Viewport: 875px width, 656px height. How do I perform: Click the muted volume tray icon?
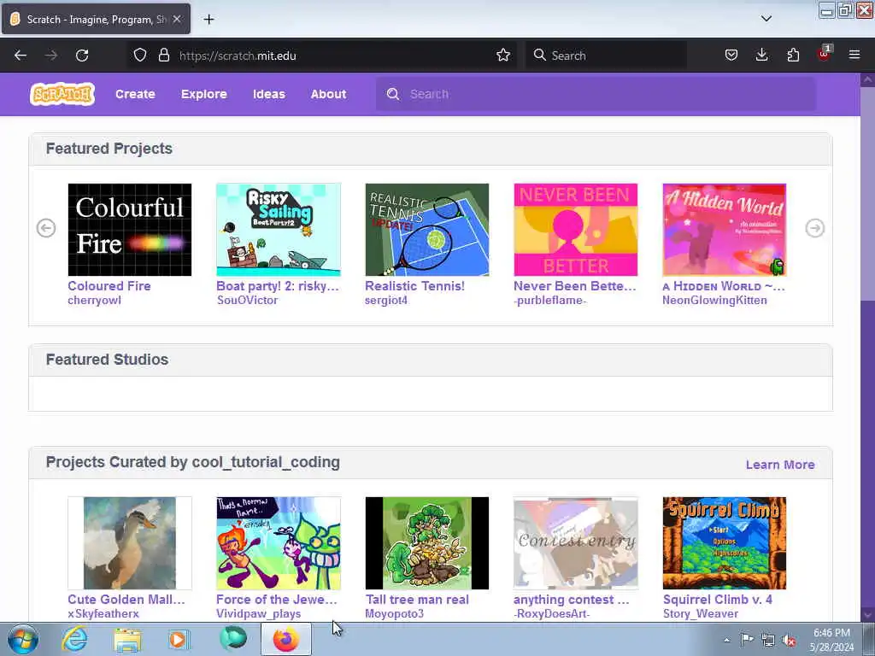(x=789, y=641)
